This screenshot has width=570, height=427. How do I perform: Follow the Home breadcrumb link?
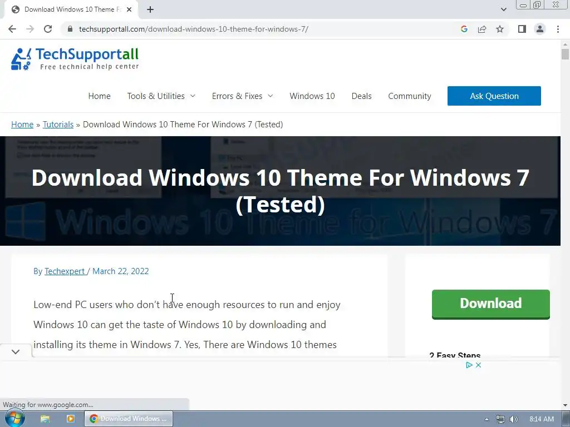click(x=22, y=125)
